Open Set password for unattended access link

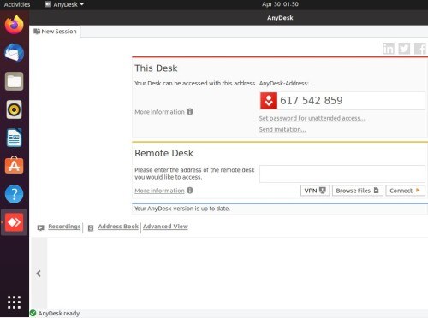tap(312, 118)
